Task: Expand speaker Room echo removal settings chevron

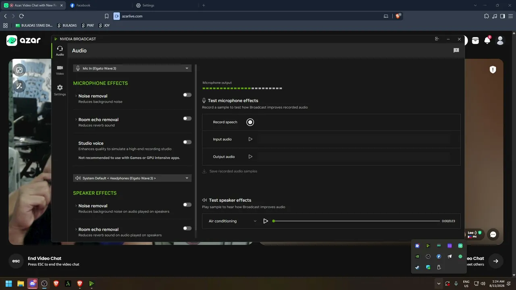Action: [76, 229]
